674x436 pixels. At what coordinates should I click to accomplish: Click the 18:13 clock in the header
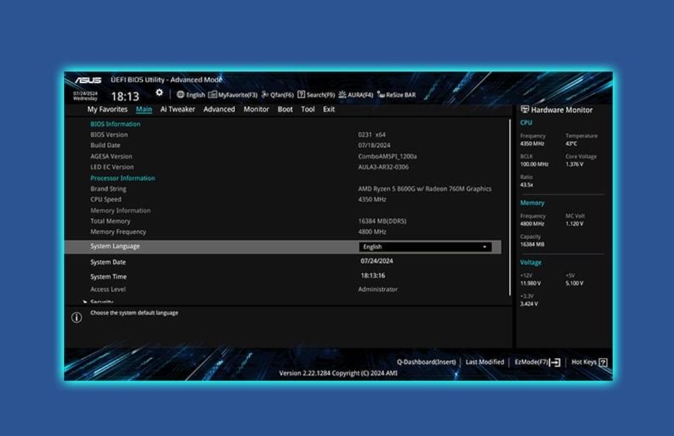tap(125, 96)
